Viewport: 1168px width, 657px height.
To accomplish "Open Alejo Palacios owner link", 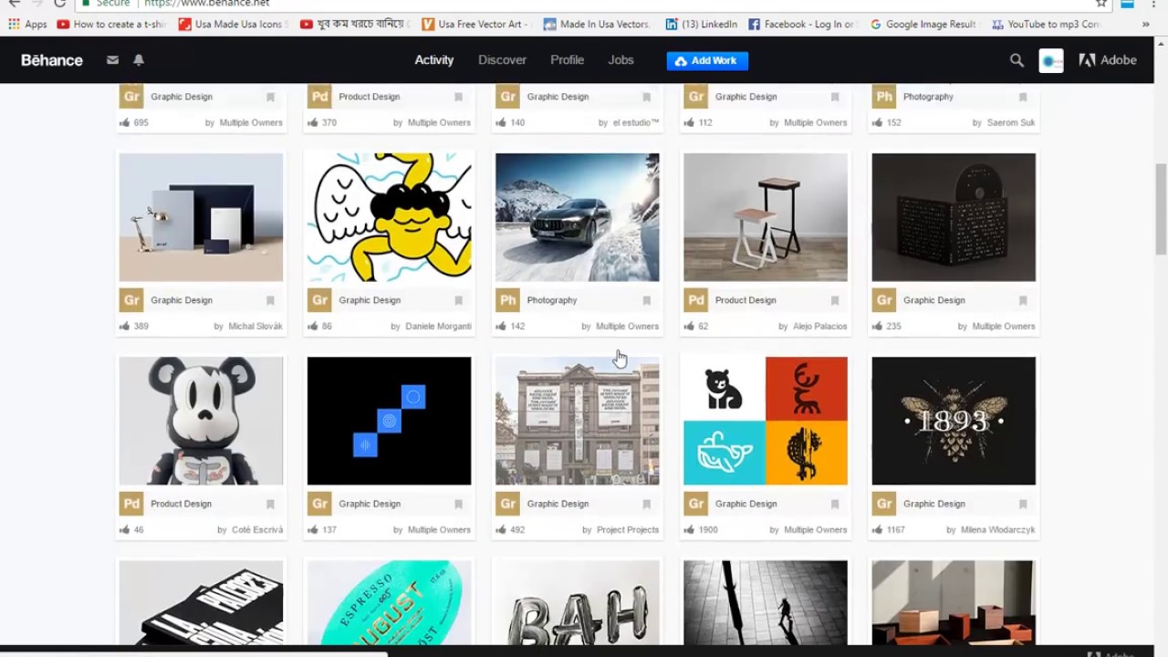I will click(819, 326).
